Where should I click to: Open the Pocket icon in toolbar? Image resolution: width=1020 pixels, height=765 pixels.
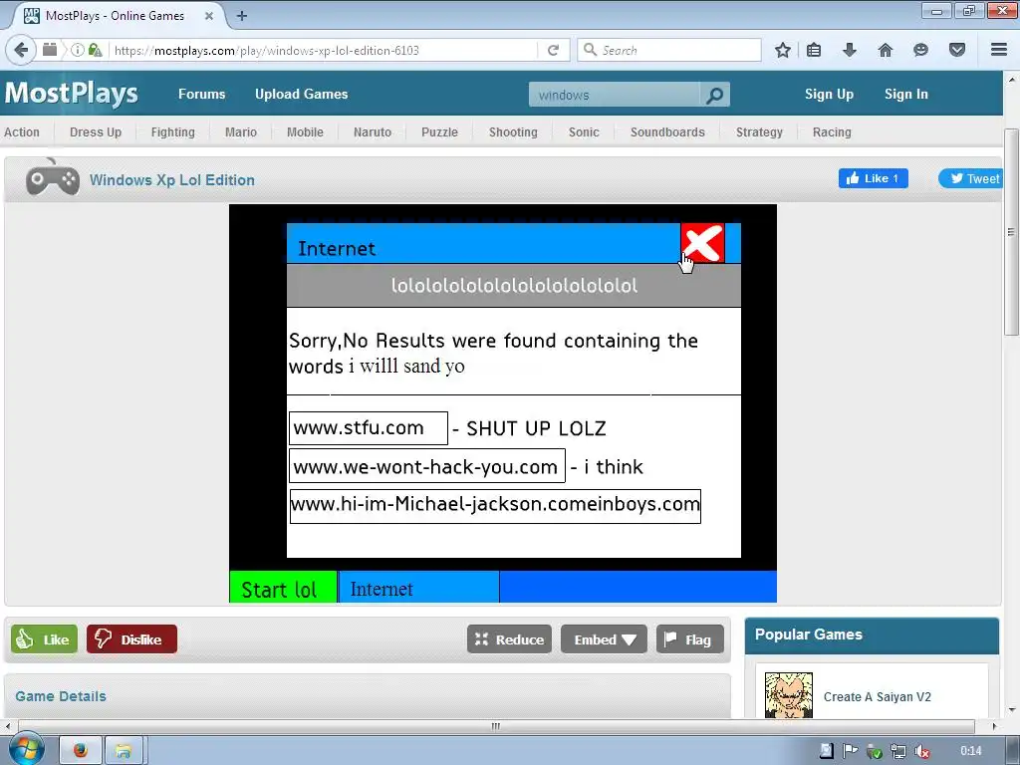[957, 50]
